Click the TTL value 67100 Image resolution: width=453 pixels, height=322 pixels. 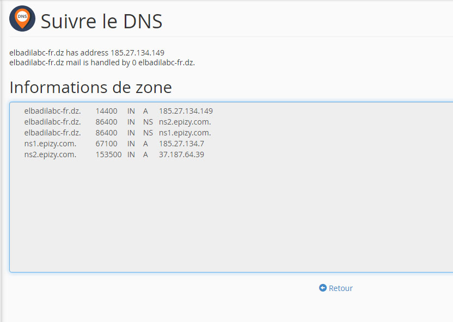pos(106,144)
